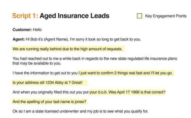Select the "Aged Insurance Leads" title text
This screenshot has height=118, width=191.
click(75, 16)
